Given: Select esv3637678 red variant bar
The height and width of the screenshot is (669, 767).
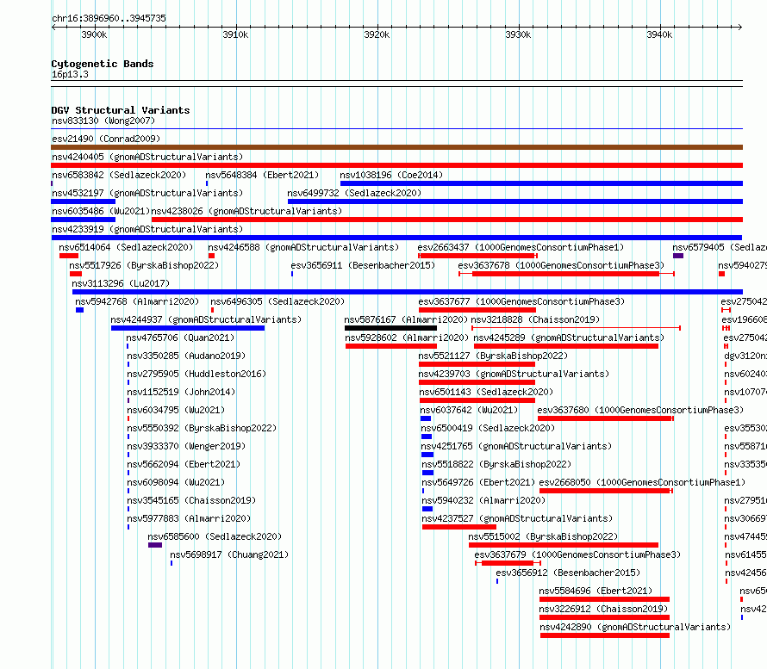Looking at the screenshot, I should pyautogui.click(x=566, y=274).
